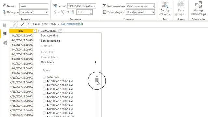
Task: Open the Date column filter arrow
Action: (x=35, y=31)
